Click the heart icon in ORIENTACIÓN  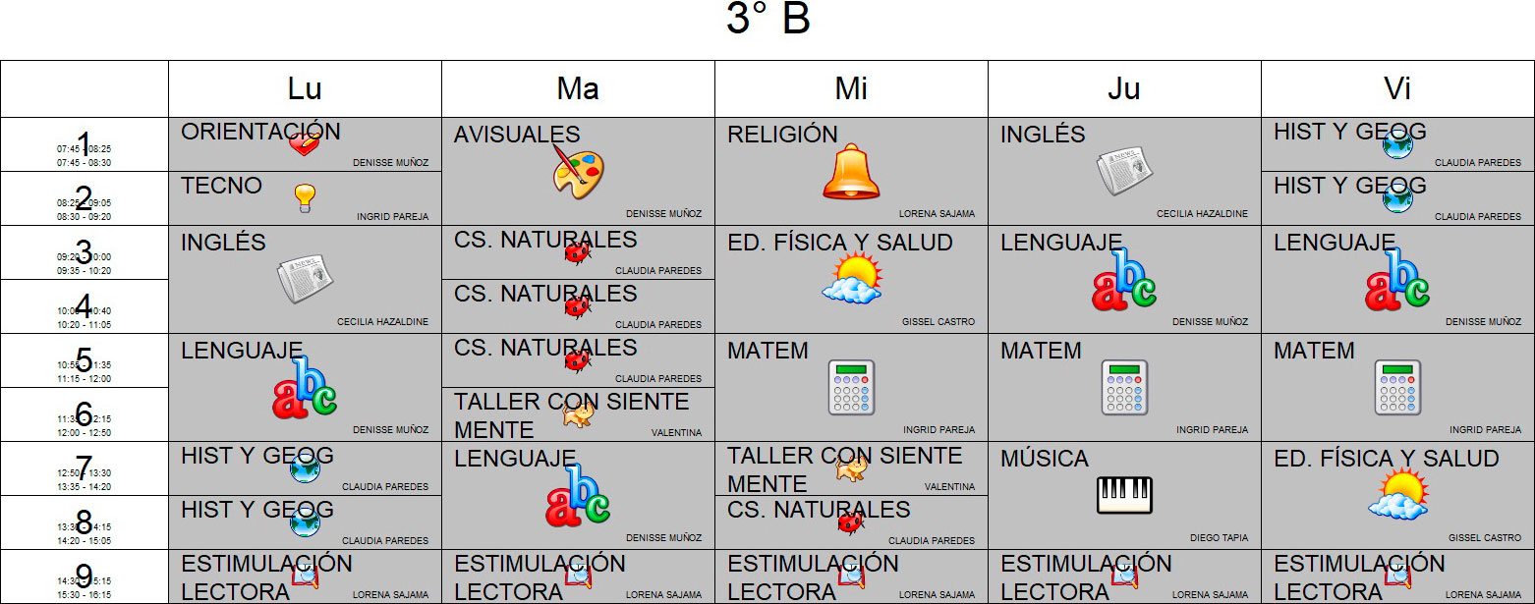point(305,144)
